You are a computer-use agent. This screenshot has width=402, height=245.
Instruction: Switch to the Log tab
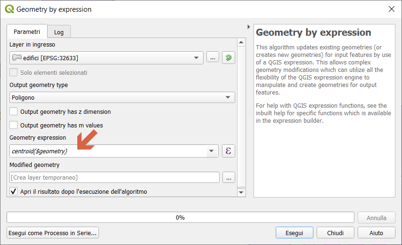pos(59,32)
